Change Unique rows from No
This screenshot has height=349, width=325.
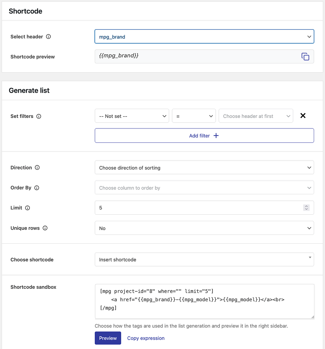point(204,228)
